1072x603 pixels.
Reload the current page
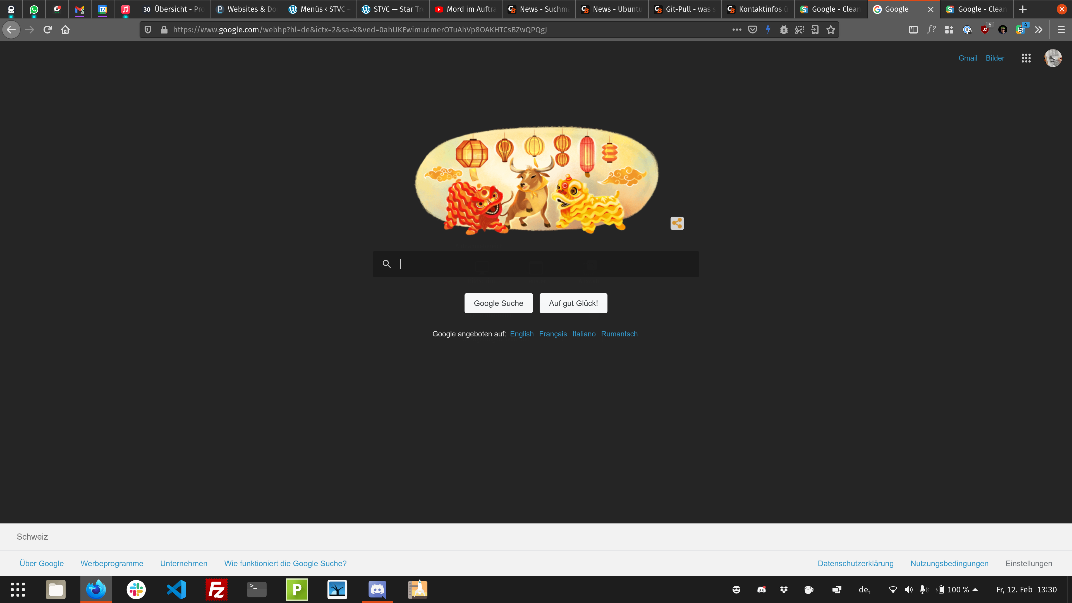(47, 30)
